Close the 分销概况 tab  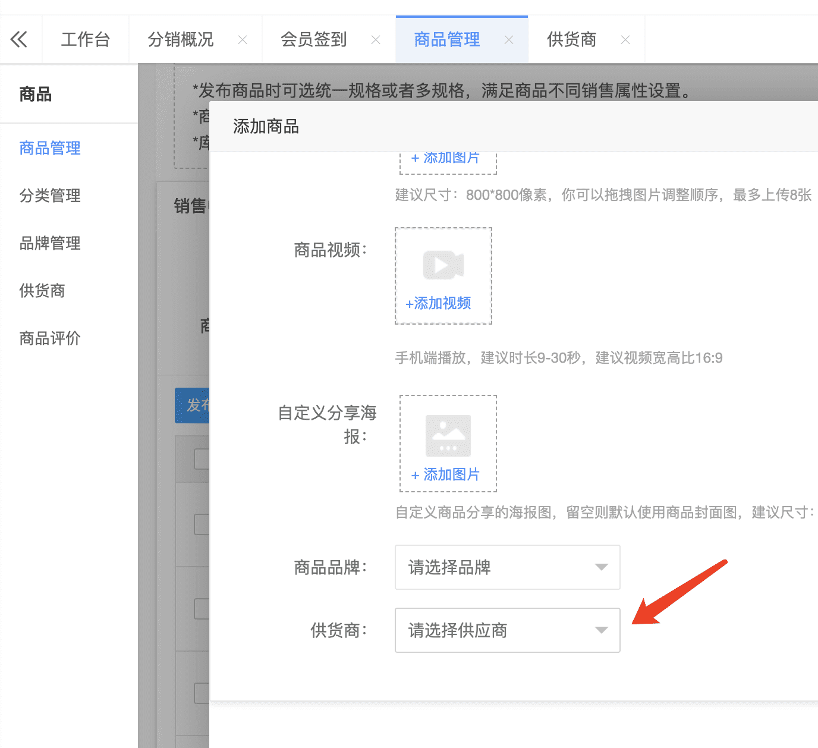pos(243,40)
